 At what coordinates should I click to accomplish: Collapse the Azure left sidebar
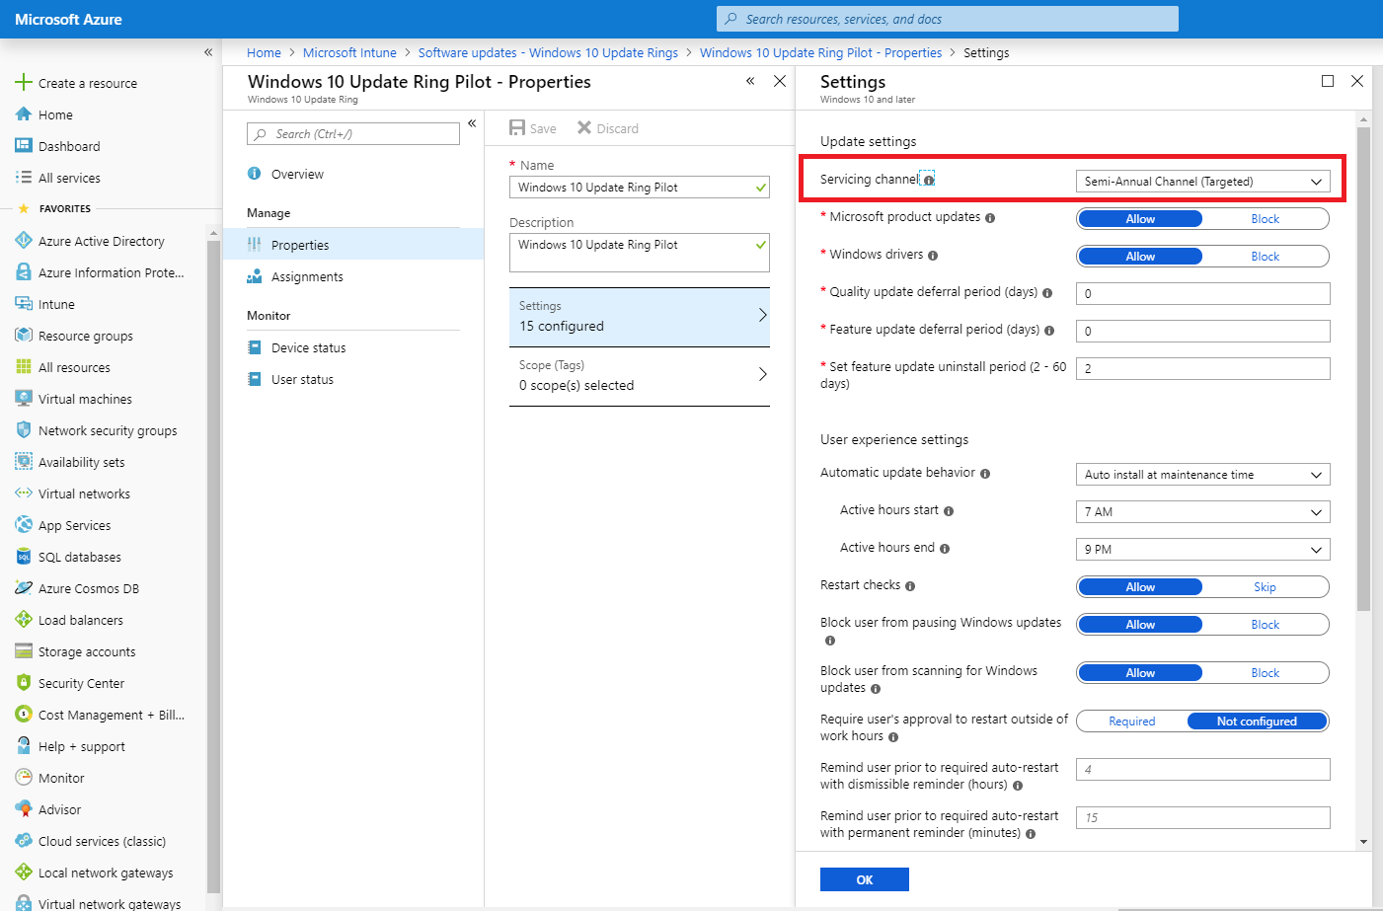click(x=207, y=52)
